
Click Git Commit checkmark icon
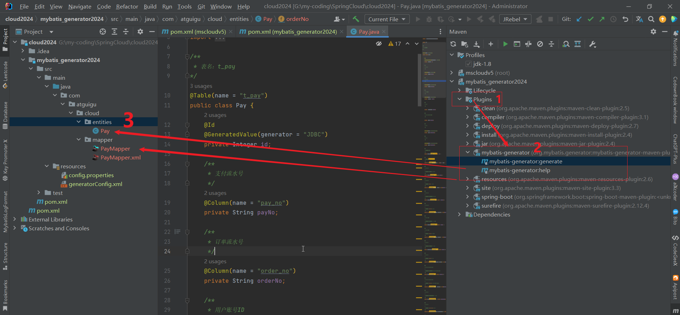[590, 19]
